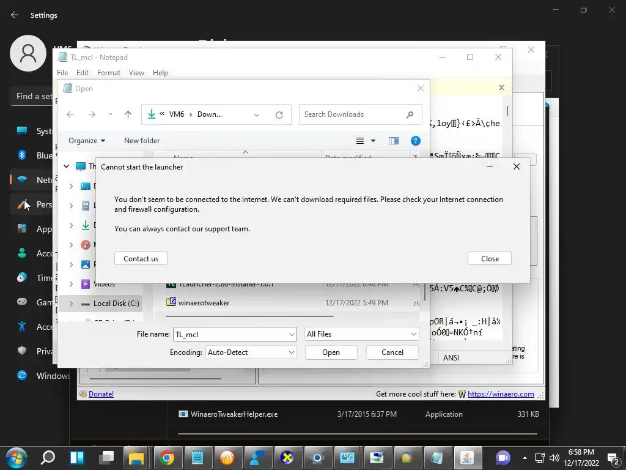Select Time & language clock icon in Settings
Image resolution: width=626 pixels, height=470 pixels.
click(22, 277)
